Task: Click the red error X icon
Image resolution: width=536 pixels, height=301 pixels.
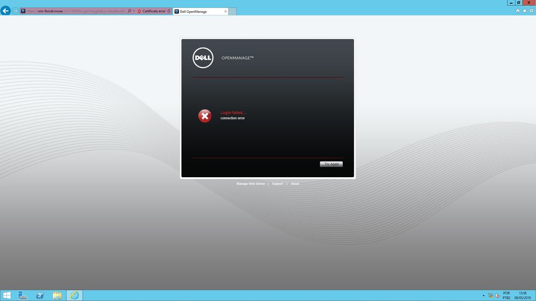Action: (x=205, y=116)
